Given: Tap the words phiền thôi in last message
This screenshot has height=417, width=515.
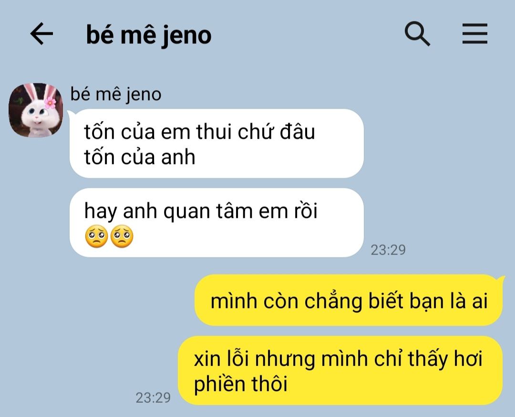Looking at the screenshot, I should [240, 384].
